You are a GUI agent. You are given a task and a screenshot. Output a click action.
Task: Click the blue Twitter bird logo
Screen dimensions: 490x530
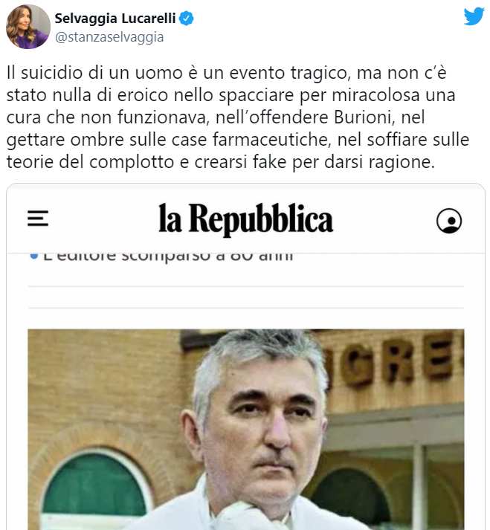pyautogui.click(x=474, y=16)
